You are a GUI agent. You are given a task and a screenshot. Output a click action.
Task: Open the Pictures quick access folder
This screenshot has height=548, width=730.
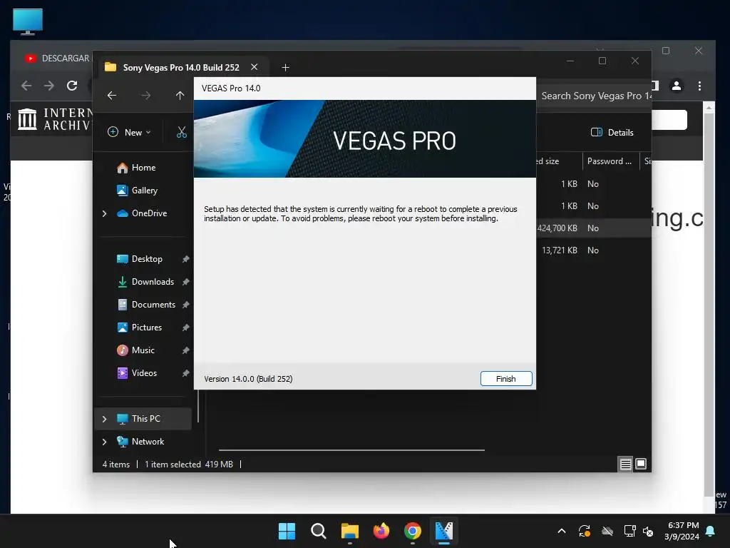point(147,328)
